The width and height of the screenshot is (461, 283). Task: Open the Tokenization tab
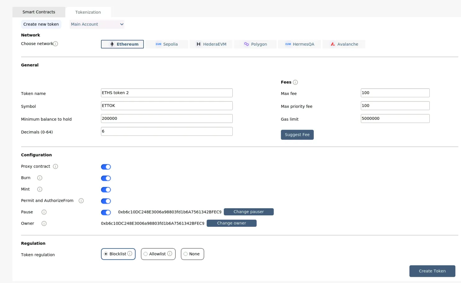[x=88, y=12]
